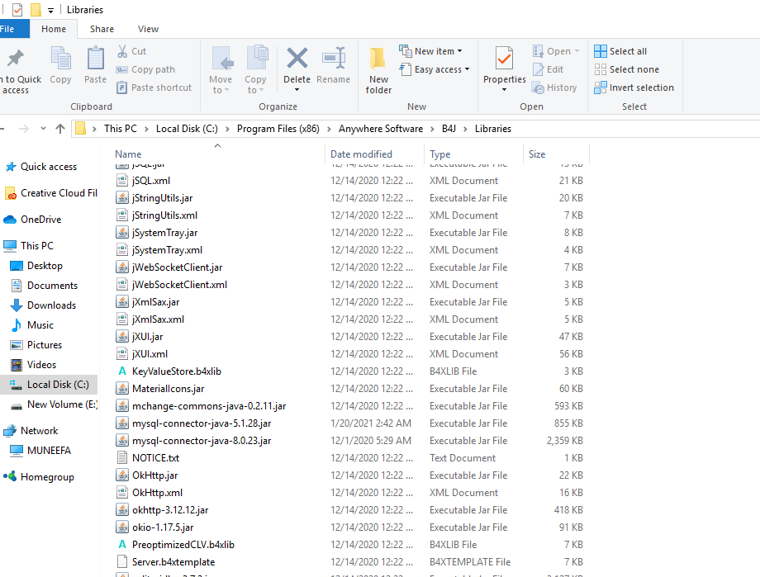The image size is (760, 577).
Task: Open the Easy access dropdown
Action: (435, 69)
